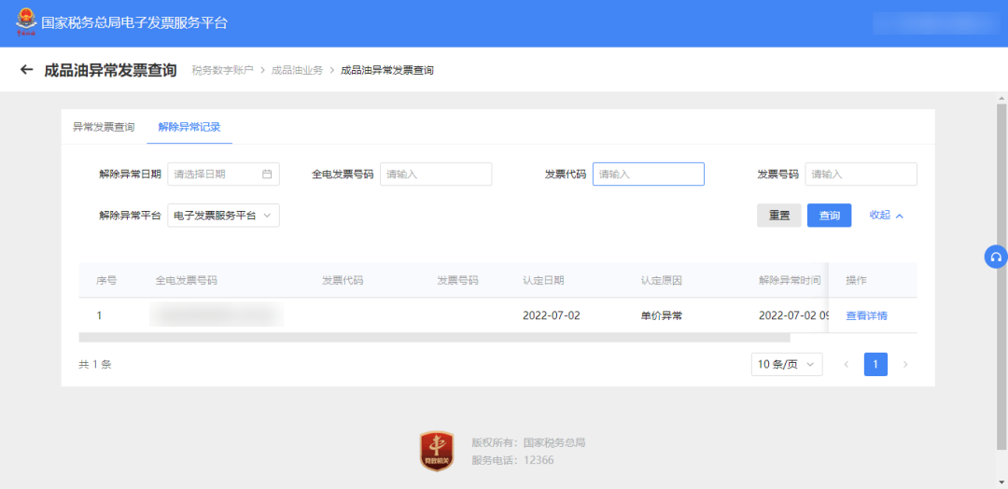Click the calendar icon in 解除异常日期 field
The width and height of the screenshot is (1008, 489).
[x=268, y=175]
